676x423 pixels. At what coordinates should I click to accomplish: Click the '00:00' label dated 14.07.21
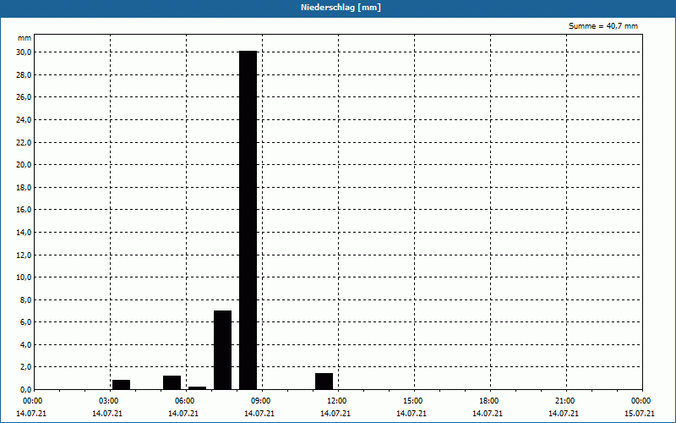pyautogui.click(x=32, y=401)
